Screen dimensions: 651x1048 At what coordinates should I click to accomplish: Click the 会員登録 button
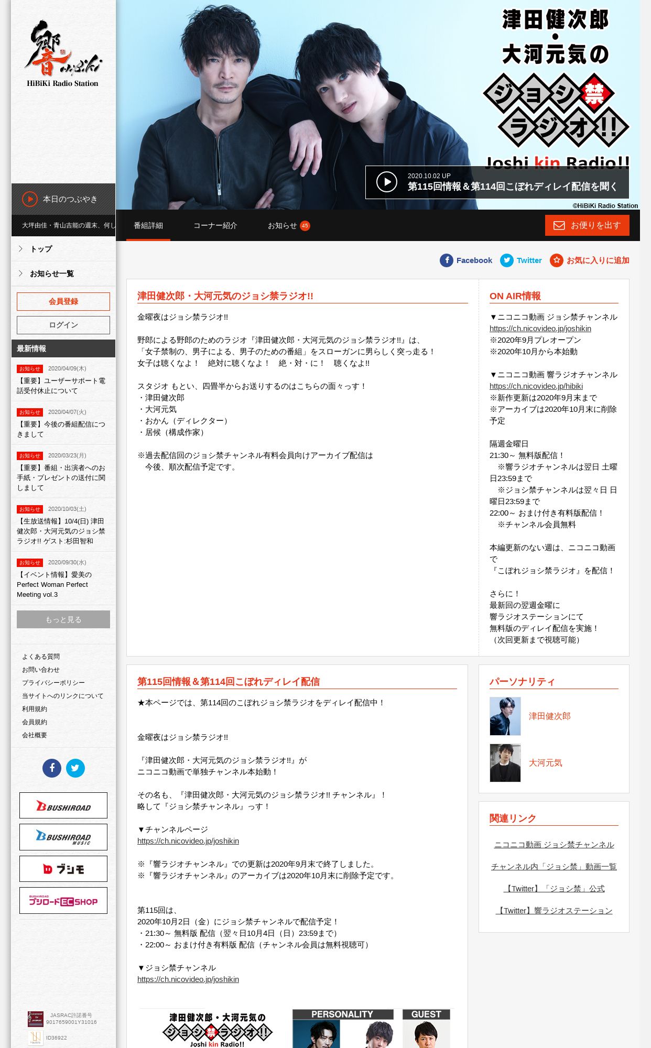pos(63,301)
